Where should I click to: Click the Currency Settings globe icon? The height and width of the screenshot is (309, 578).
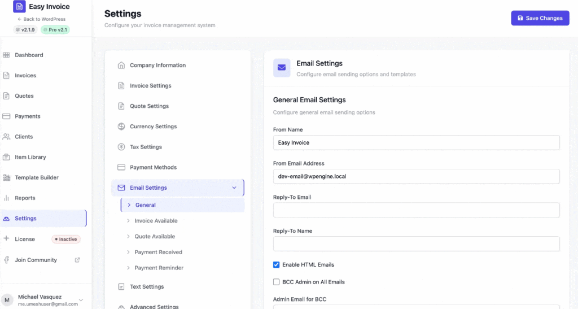[x=121, y=127]
